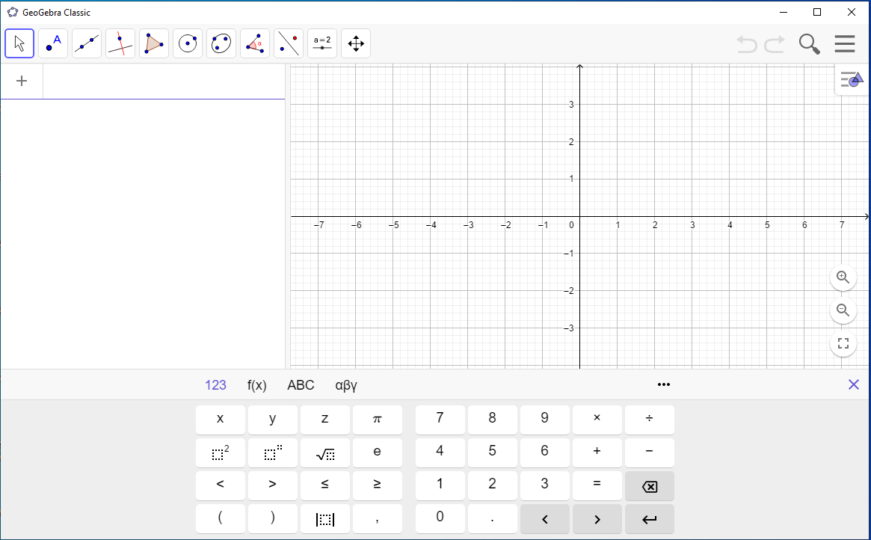
Task: Tap the less-than-or-equal key
Action: [x=325, y=485]
